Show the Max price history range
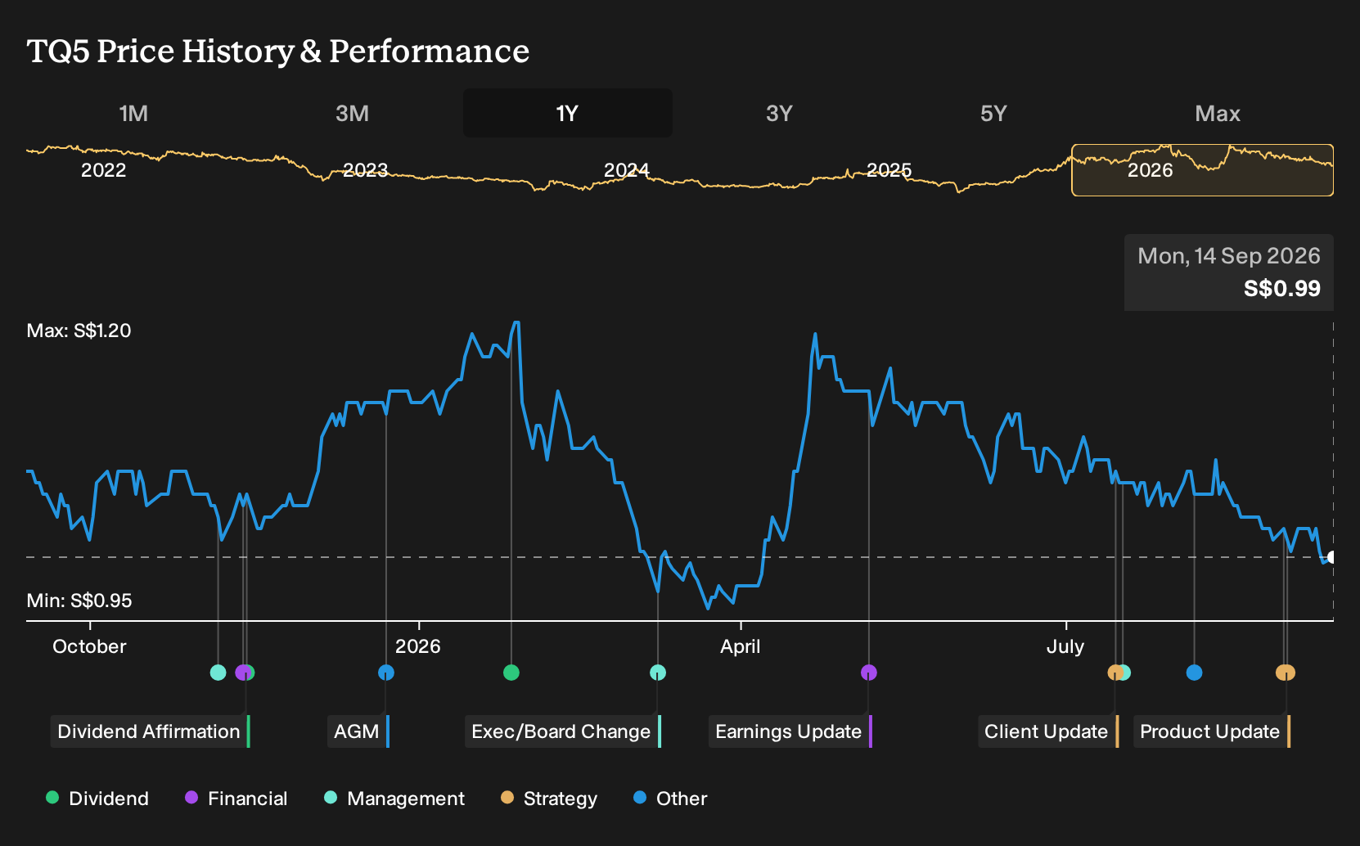The height and width of the screenshot is (846, 1360). click(1218, 113)
